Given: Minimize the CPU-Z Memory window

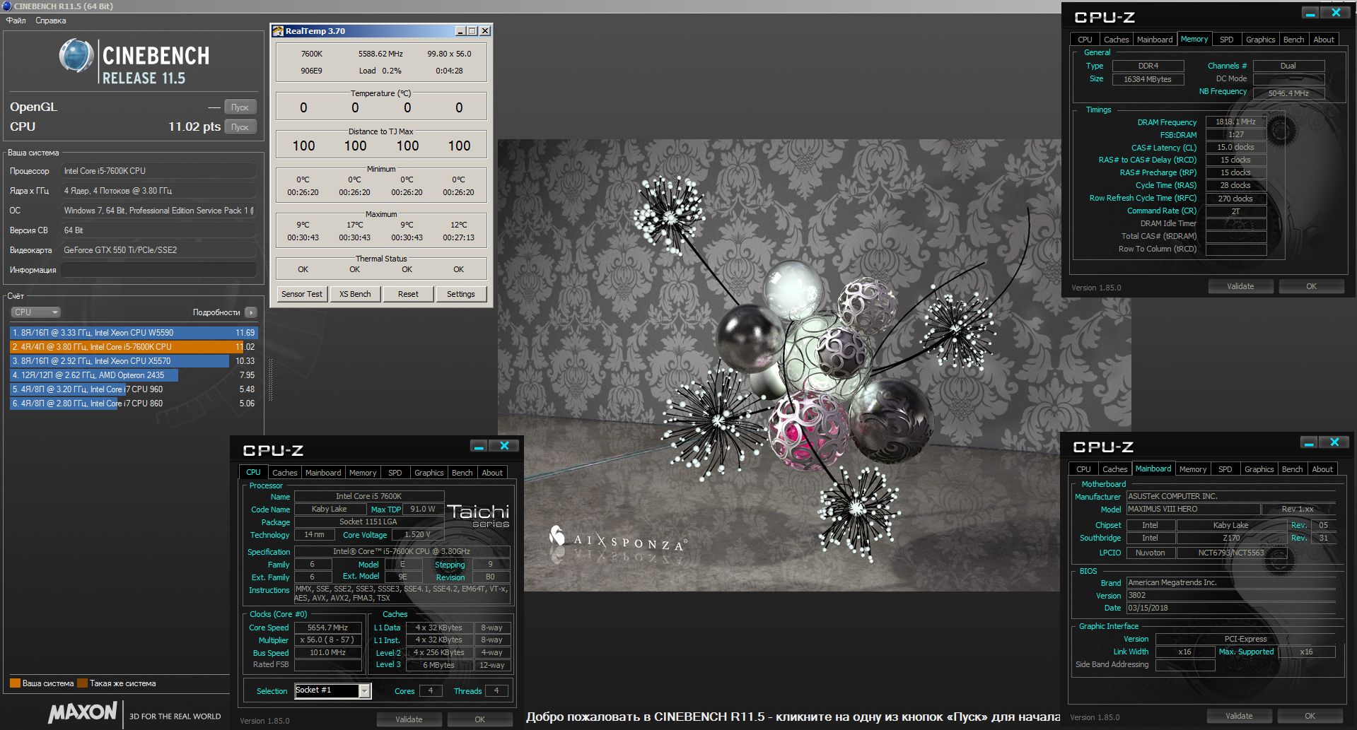Looking at the screenshot, I should click(x=1310, y=13).
